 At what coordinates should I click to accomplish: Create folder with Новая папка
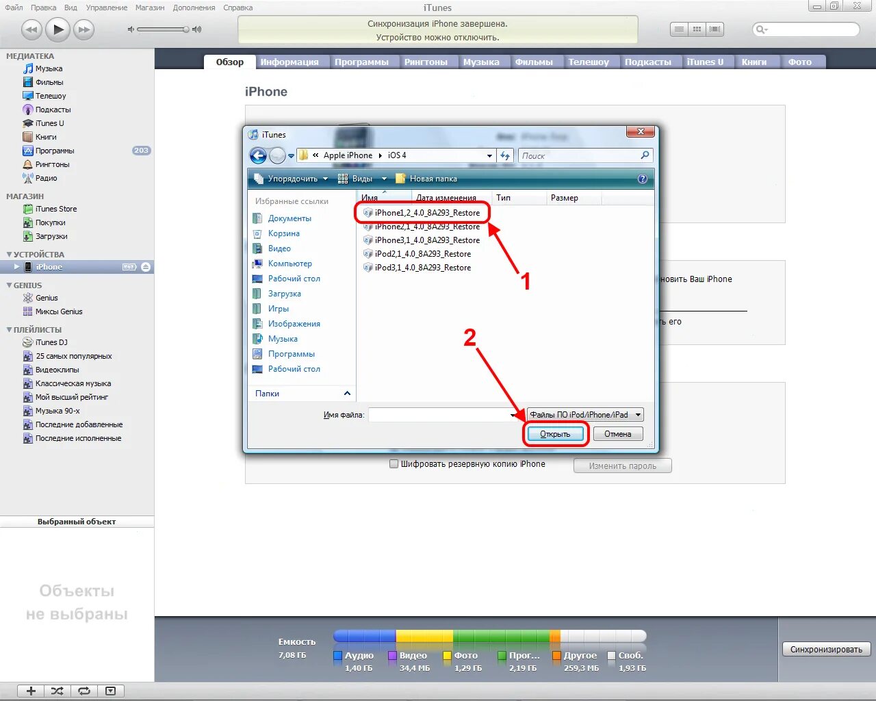tap(426, 179)
